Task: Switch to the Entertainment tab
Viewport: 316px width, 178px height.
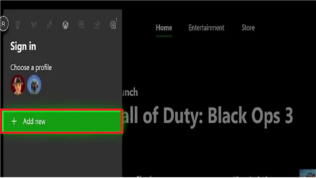Action: 206,28
